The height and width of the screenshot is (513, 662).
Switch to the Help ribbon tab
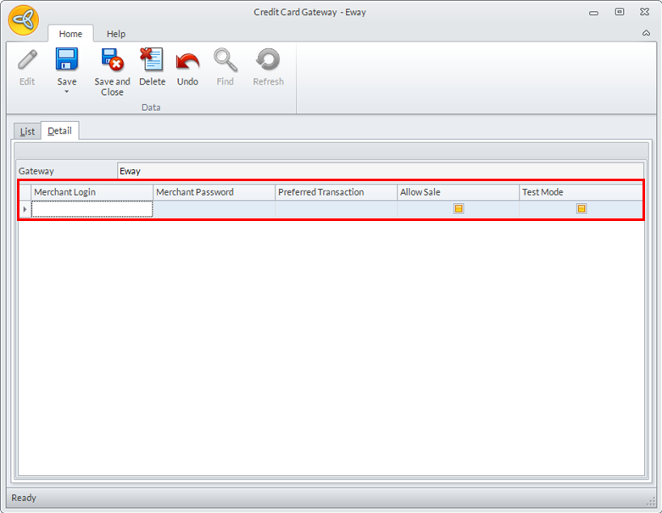pyautogui.click(x=116, y=34)
